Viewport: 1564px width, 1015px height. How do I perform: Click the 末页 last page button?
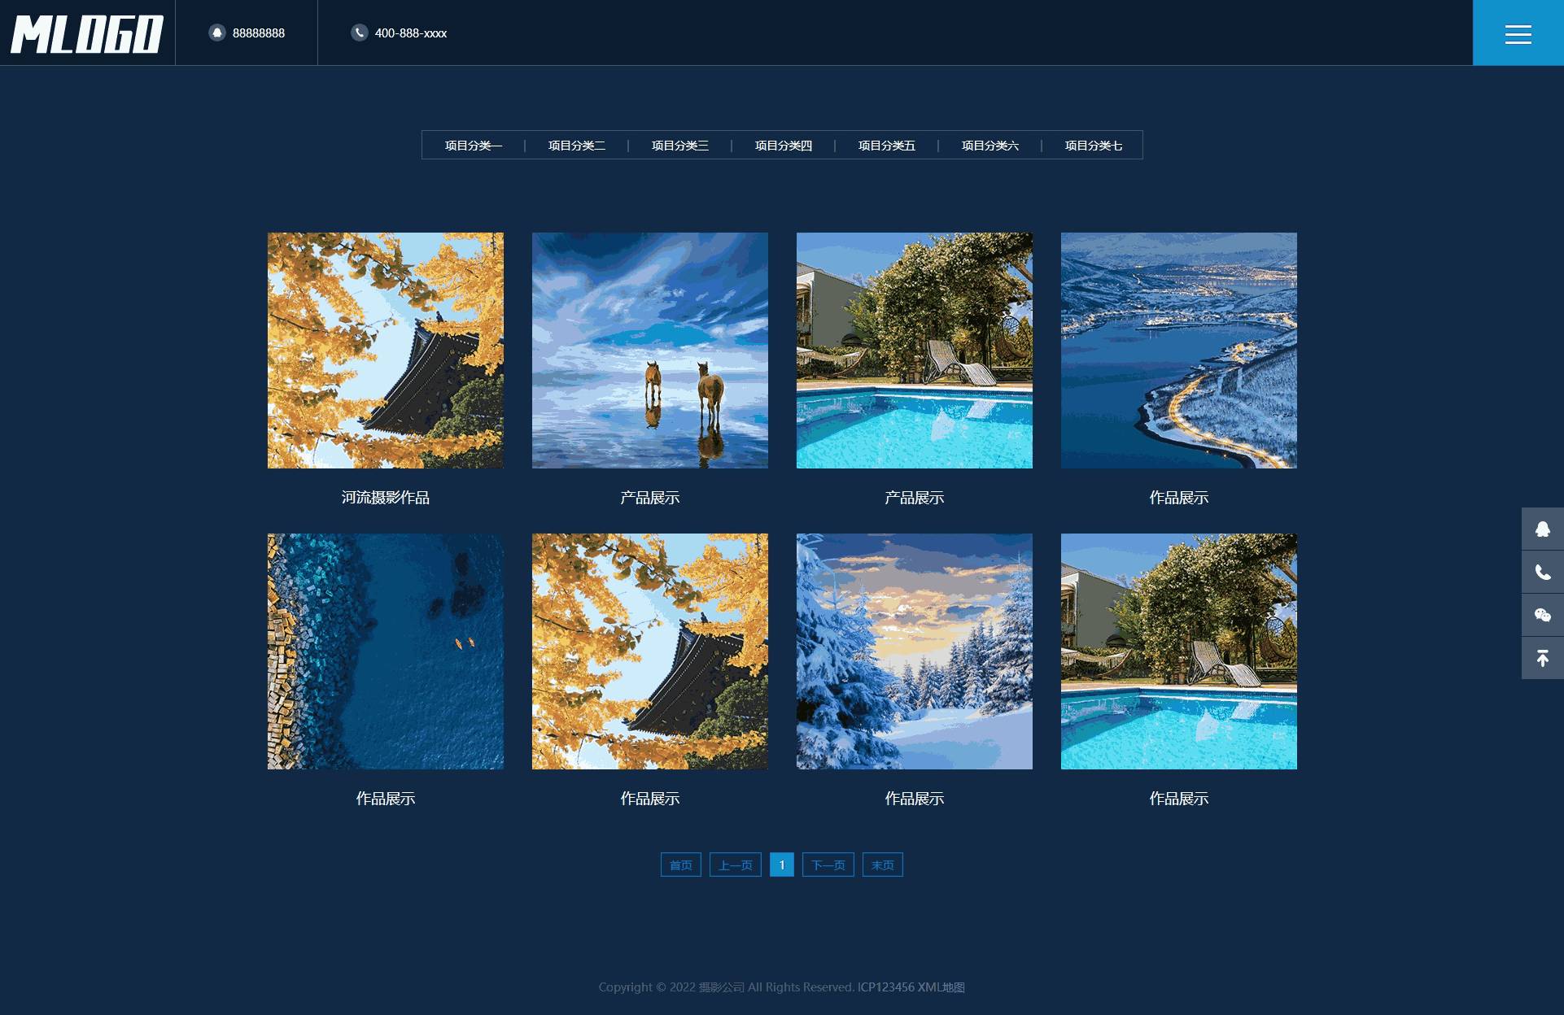(x=882, y=865)
